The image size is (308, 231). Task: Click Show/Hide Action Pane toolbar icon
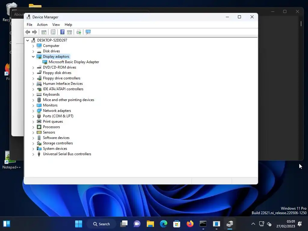coord(69,32)
